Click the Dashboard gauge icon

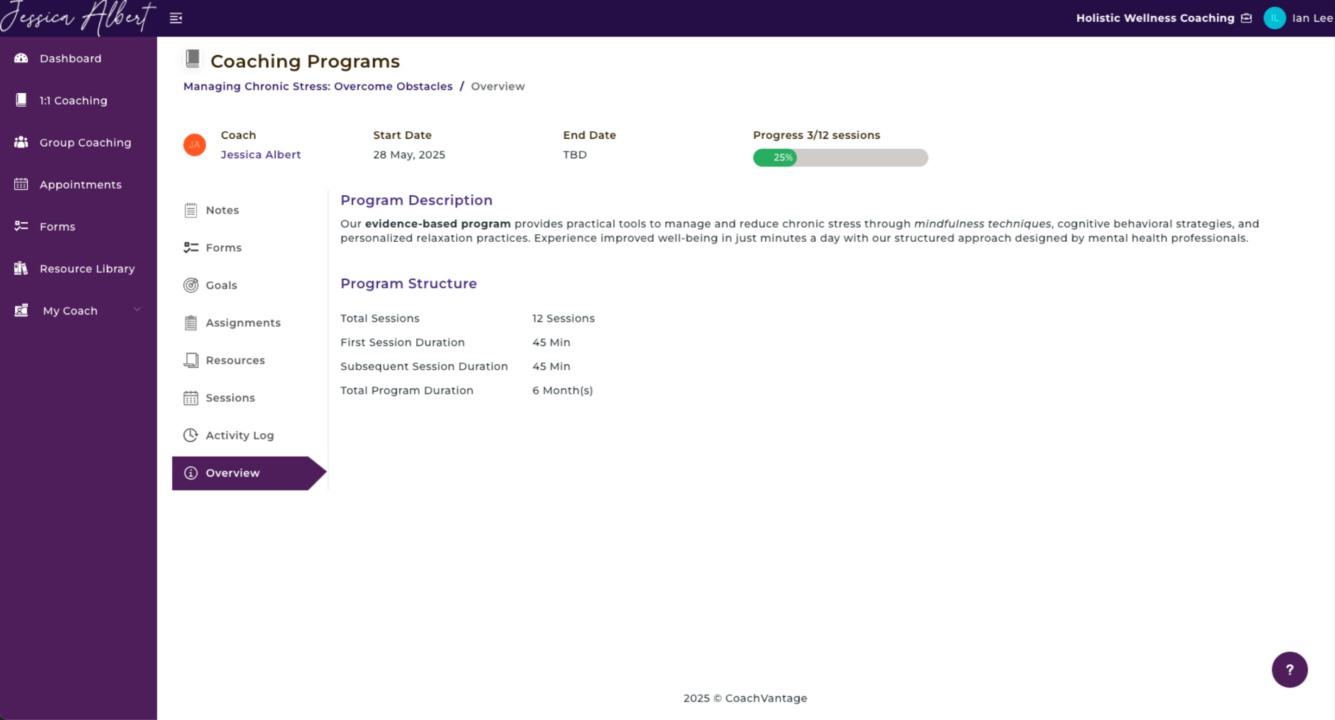click(21, 58)
